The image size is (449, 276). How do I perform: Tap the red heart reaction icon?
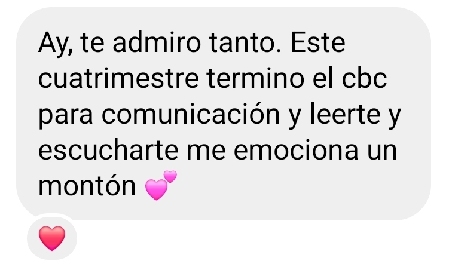point(52,238)
